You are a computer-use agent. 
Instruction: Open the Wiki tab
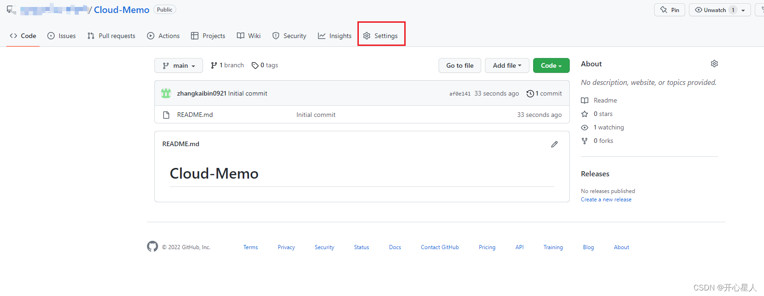(x=249, y=36)
